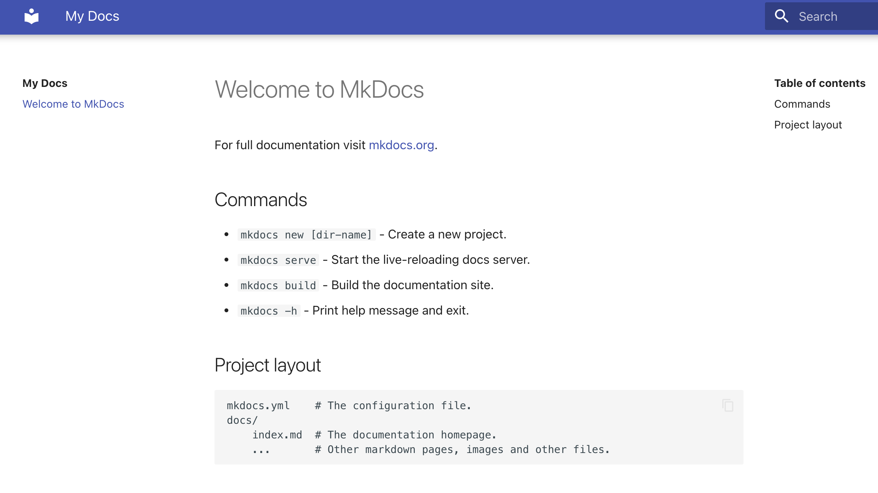Click the Project layout section heading
This screenshot has width=878, height=493.
(268, 365)
